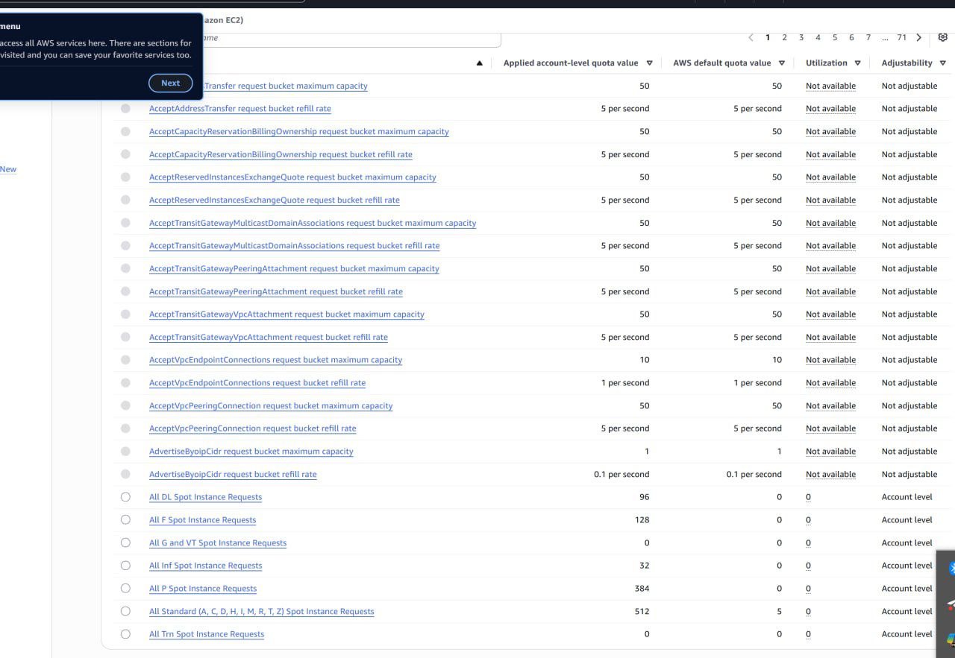Open AdvertiseByoipCidr request bucket maximum capacity link

pos(251,452)
